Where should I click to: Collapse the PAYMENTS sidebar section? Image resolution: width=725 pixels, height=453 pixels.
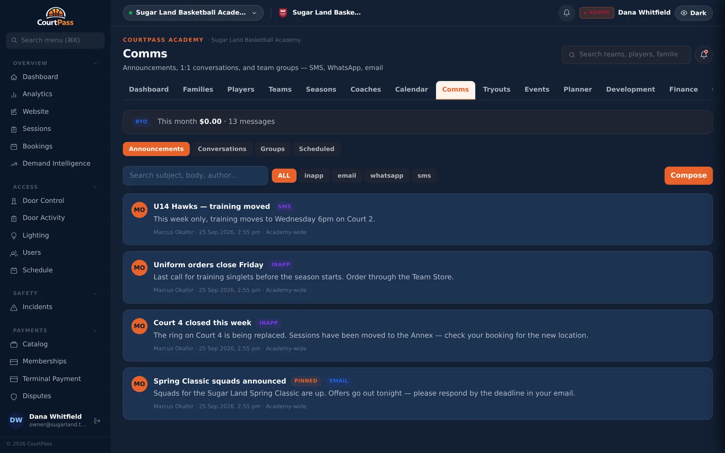(x=95, y=331)
